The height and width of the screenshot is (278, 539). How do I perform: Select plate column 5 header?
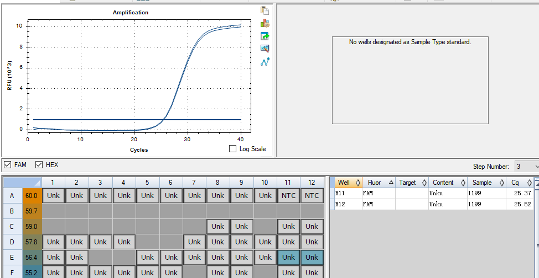tap(147, 183)
